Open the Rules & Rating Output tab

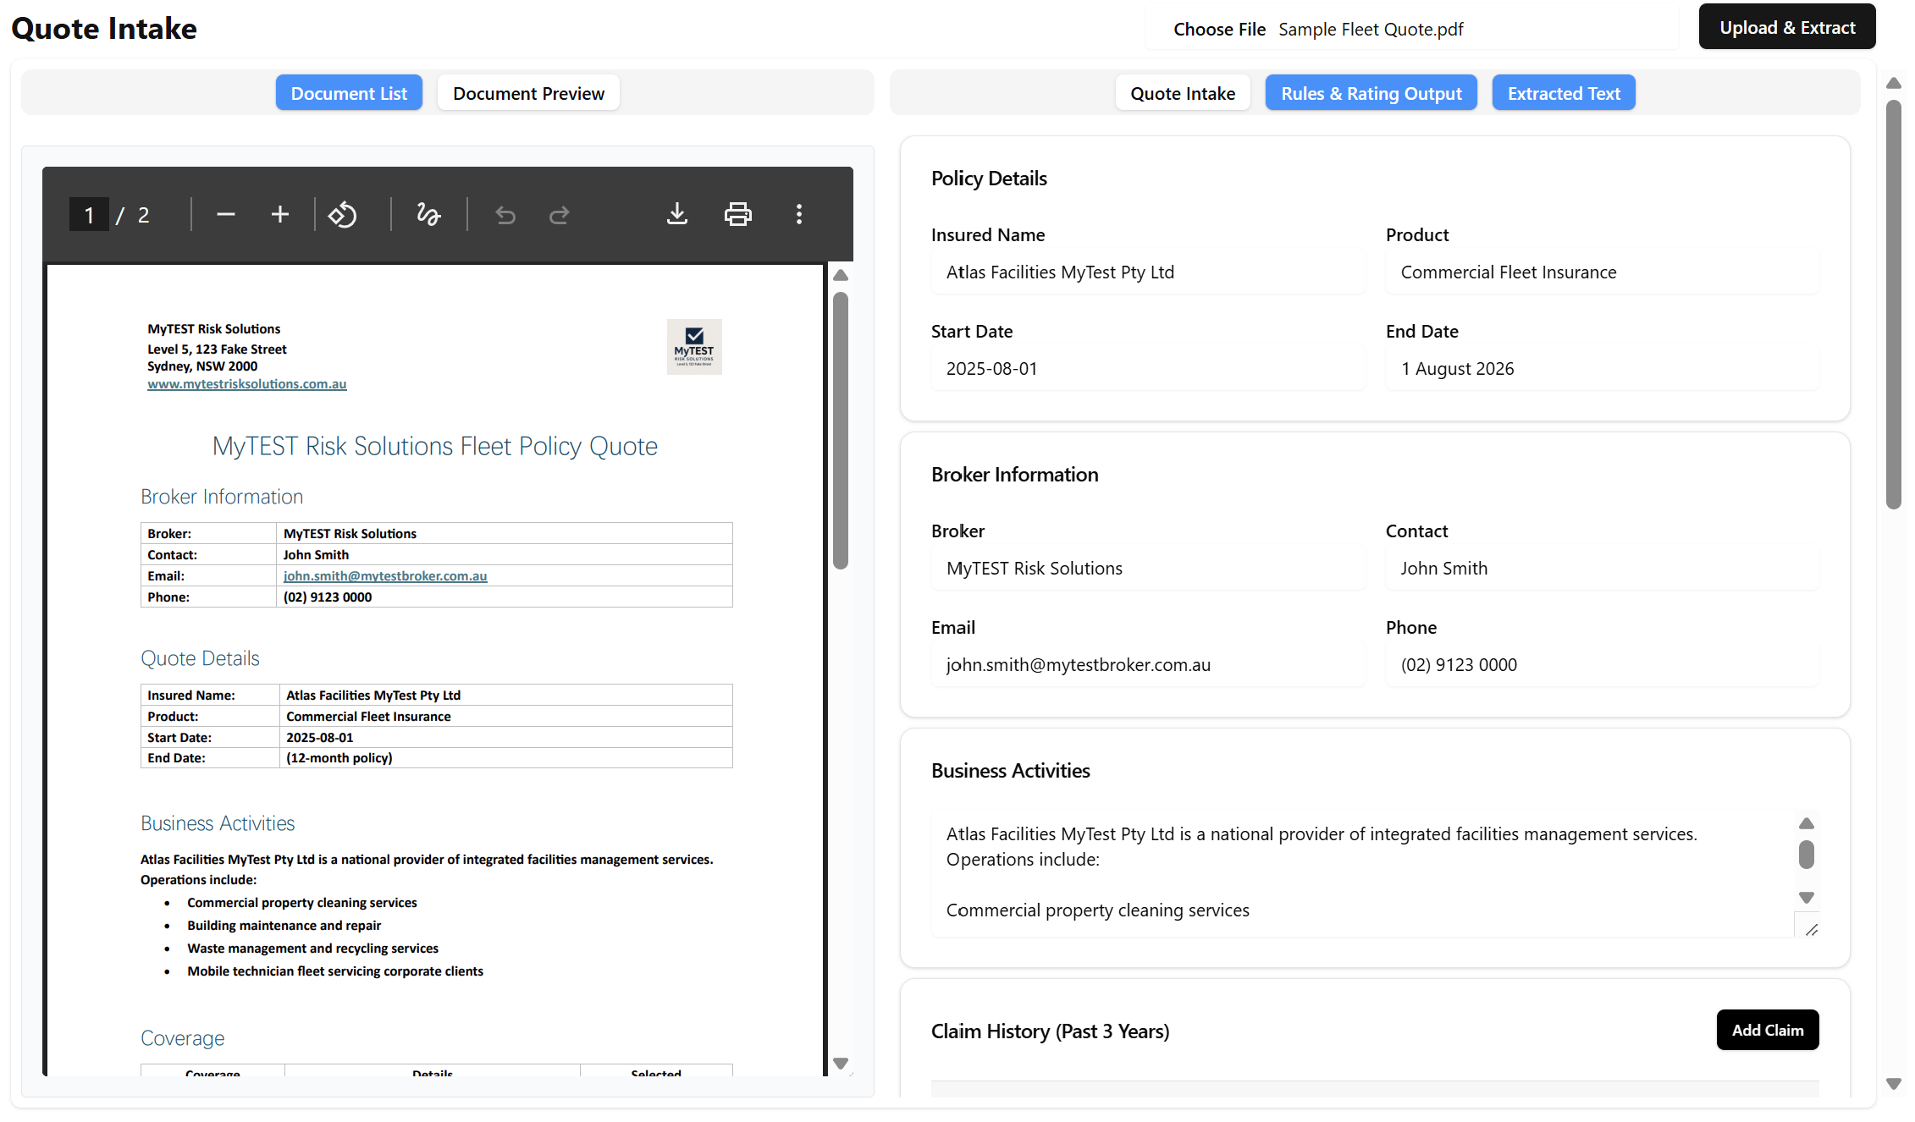(x=1371, y=93)
